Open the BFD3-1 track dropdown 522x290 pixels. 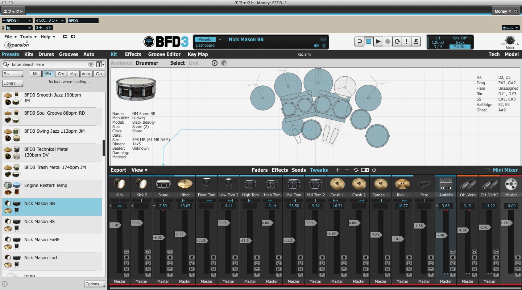17,21
